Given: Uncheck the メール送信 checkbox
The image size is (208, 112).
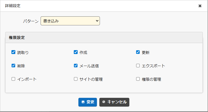Looking at the screenshot, I should (76, 66).
